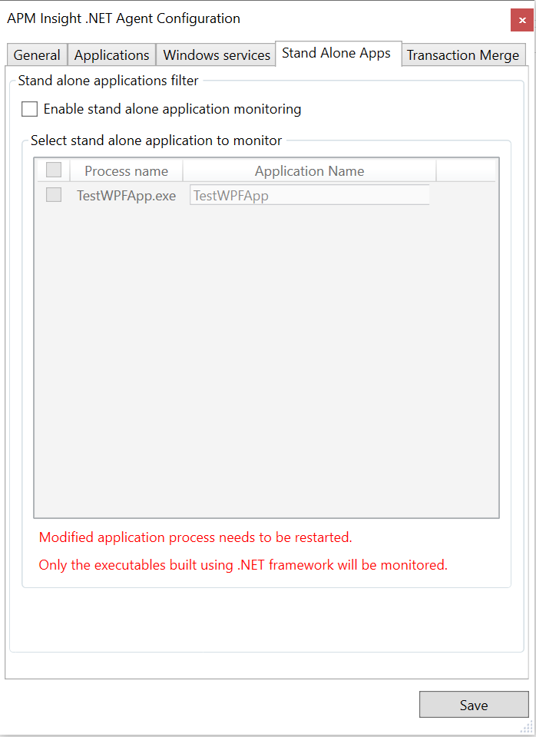Click the Stand Alone Apps tab
Viewport: 536px width, 737px height.
pos(338,52)
